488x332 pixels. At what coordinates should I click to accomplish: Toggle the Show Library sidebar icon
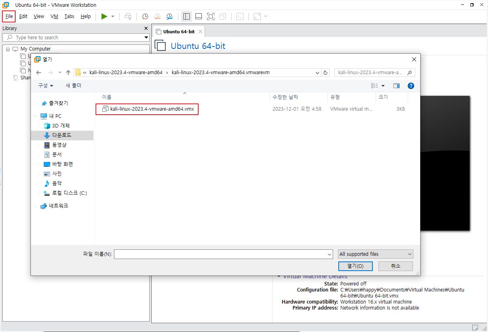(x=186, y=16)
